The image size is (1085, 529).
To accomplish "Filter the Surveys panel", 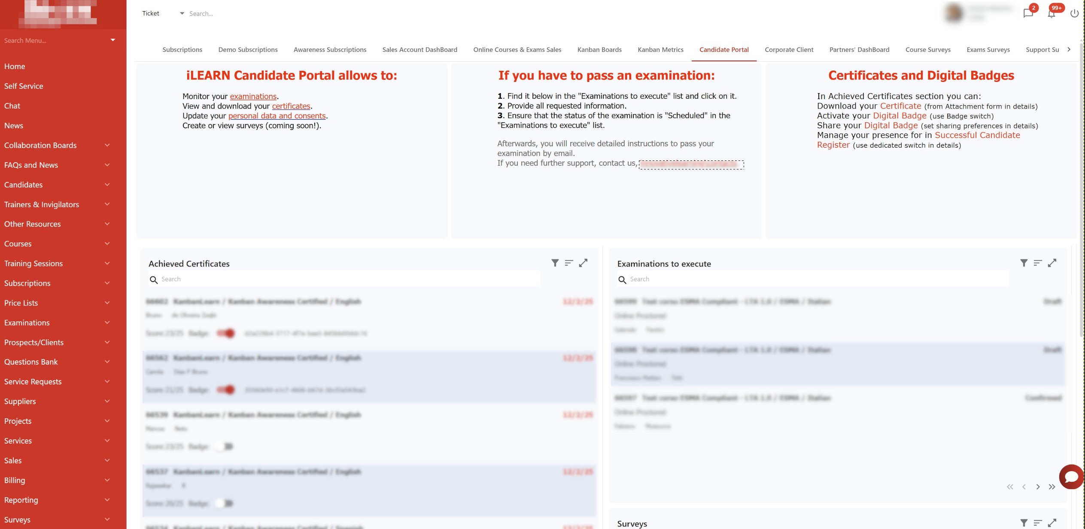I will click(x=1024, y=523).
